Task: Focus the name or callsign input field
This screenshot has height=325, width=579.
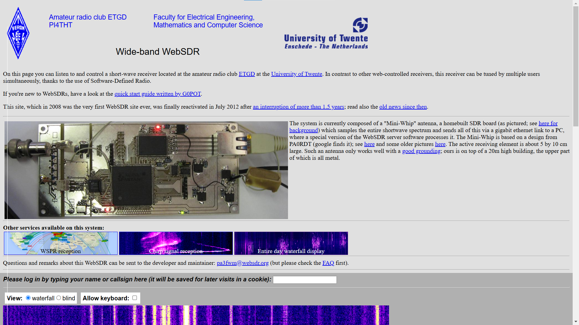Action: tap(305, 280)
